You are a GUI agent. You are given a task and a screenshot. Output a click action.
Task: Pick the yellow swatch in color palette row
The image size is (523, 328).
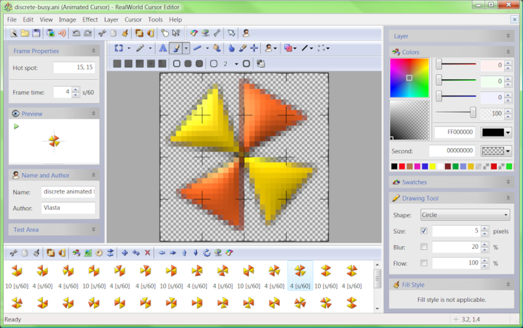click(x=433, y=167)
